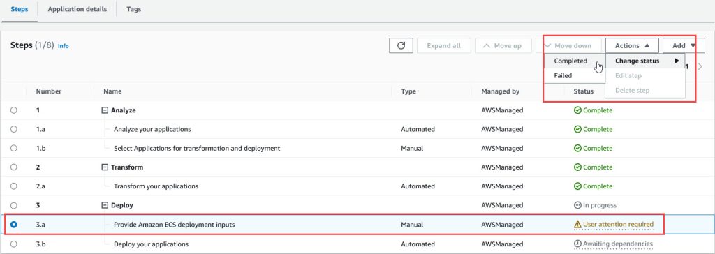Screen dimensions: 715x254
Task: Click the Expand all button
Action: [443, 45]
